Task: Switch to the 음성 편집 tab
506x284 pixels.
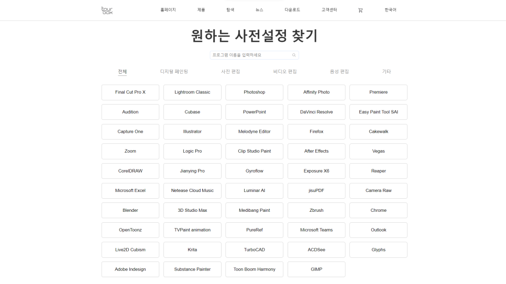Action: pyautogui.click(x=339, y=72)
